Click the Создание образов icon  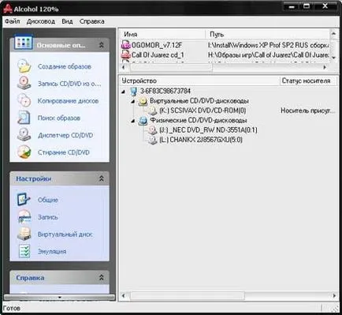tap(24, 66)
